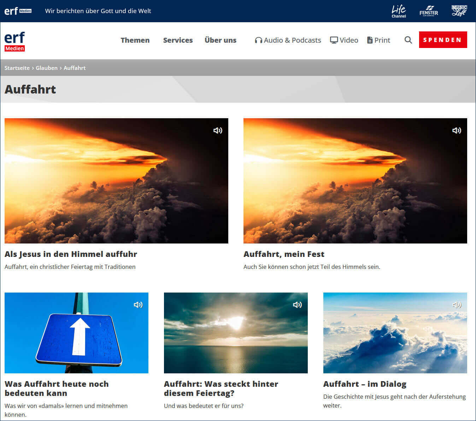
Task: Click the sea sunset thumbnail
Action: click(x=236, y=333)
